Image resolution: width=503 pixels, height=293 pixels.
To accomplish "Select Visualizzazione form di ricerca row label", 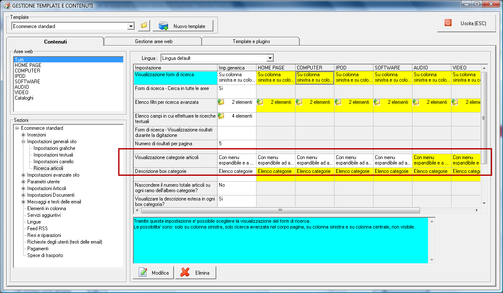I will click(x=175, y=77).
